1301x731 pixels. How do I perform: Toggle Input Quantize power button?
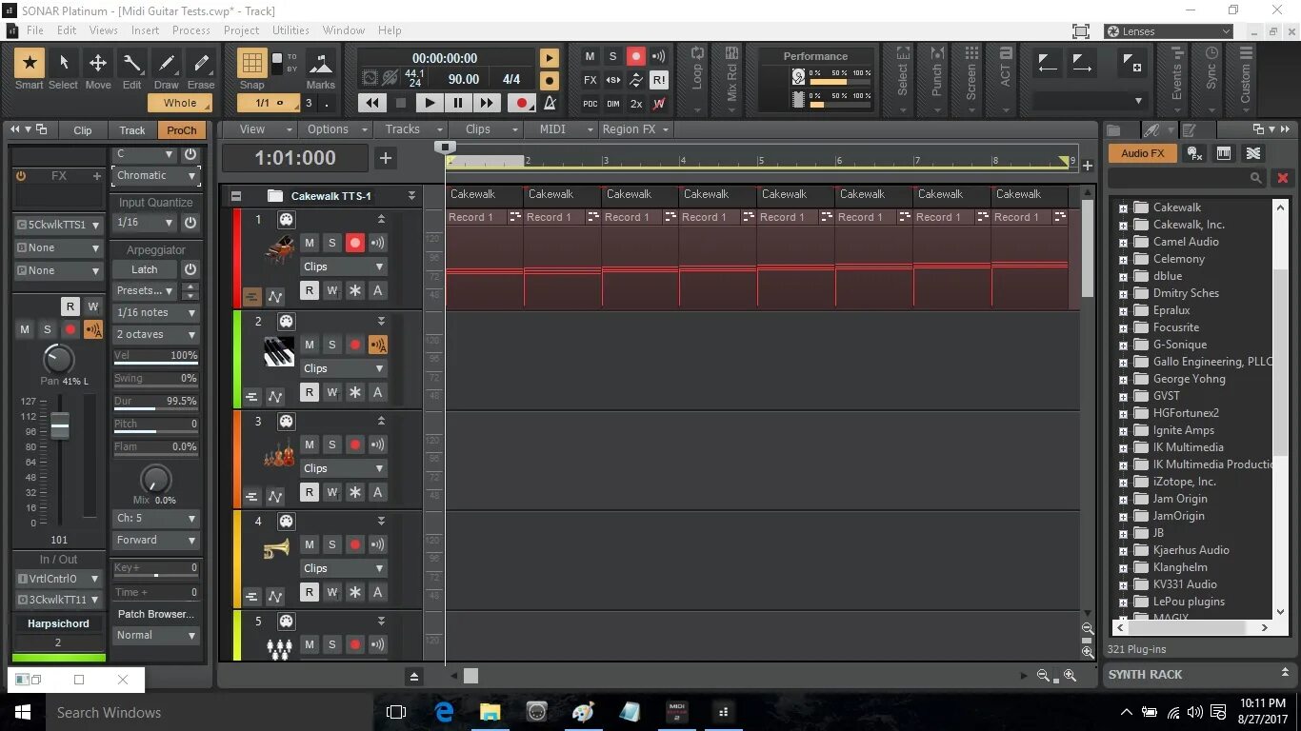coord(190,223)
